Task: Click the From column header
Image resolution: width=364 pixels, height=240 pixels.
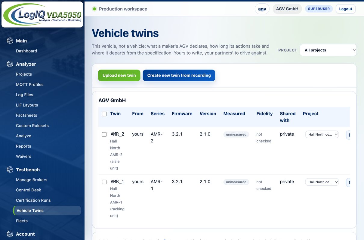Action: (x=138, y=114)
